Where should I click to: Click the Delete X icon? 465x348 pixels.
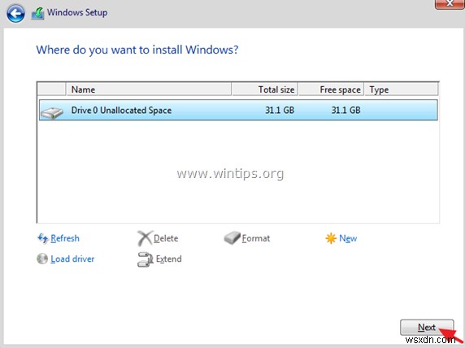click(x=145, y=238)
